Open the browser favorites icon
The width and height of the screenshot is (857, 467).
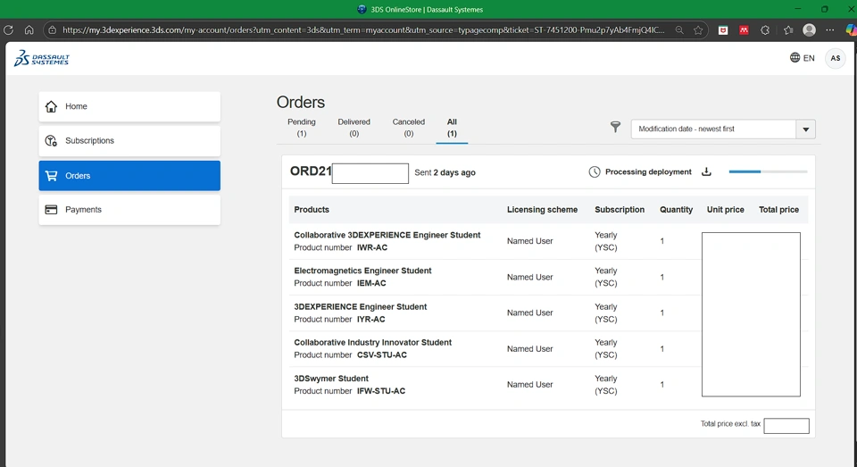pos(787,30)
